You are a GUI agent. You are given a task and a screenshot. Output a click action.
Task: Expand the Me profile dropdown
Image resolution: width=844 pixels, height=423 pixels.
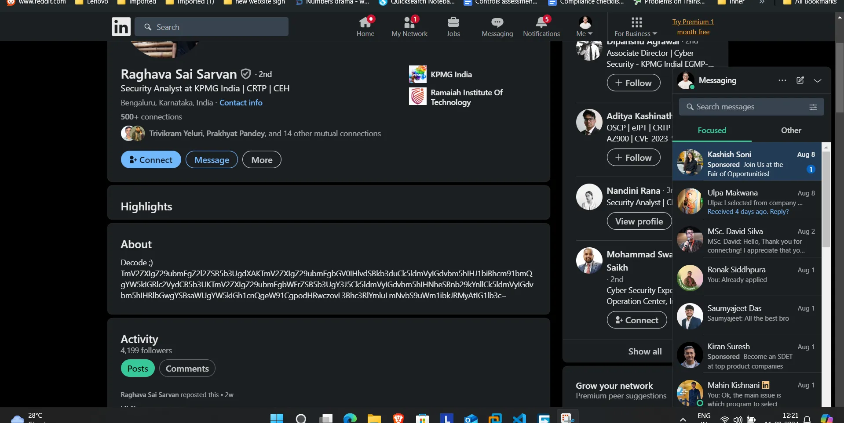pos(585,27)
